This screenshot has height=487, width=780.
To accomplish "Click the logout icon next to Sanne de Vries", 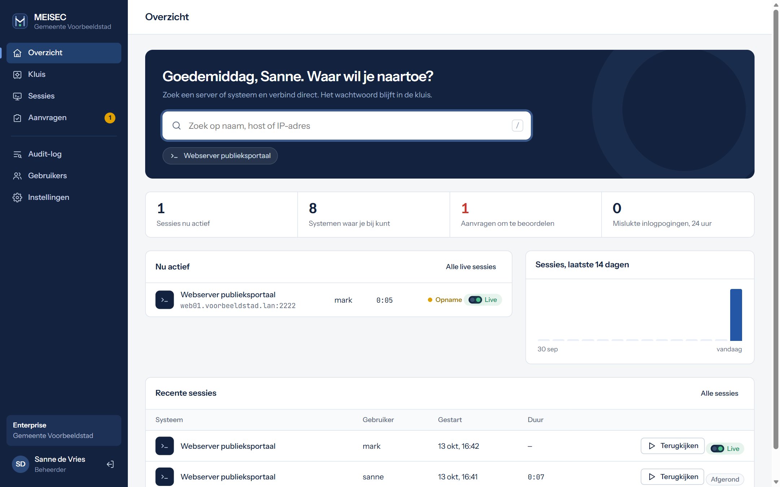I will point(110,464).
